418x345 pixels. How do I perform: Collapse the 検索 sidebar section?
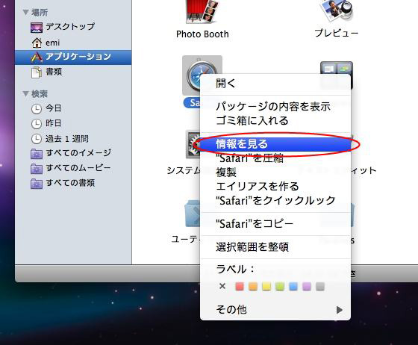[25, 93]
